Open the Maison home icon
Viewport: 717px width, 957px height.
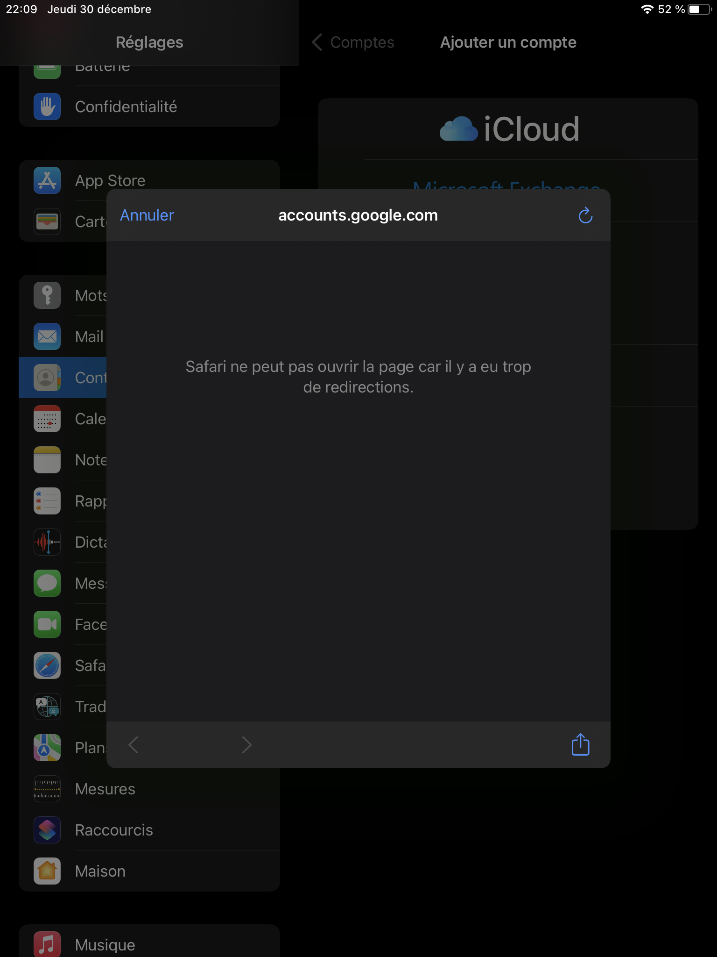coord(47,871)
